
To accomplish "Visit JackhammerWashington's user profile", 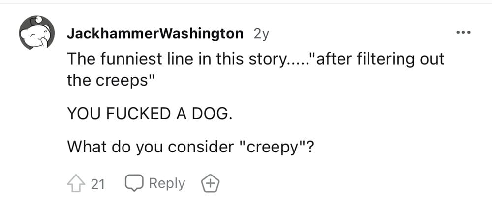I will (x=155, y=34).
